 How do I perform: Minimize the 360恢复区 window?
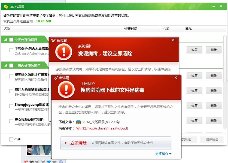pos(214,6)
